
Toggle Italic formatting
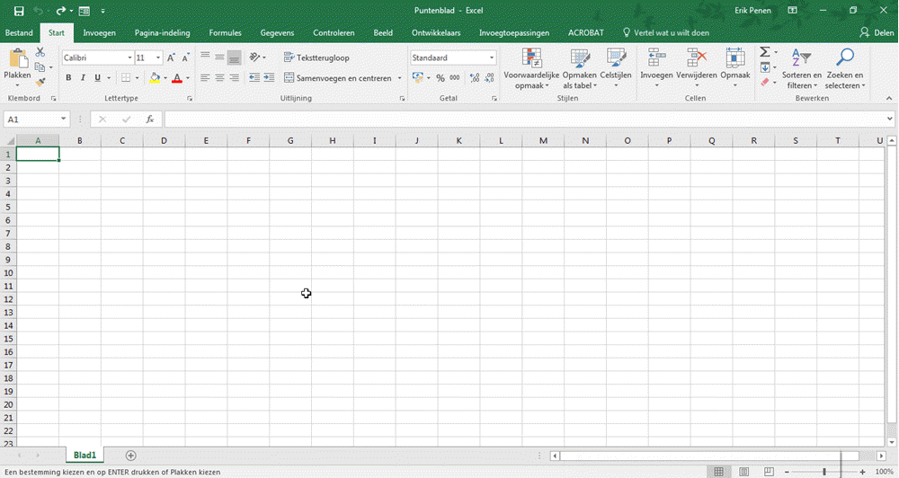tap(83, 78)
